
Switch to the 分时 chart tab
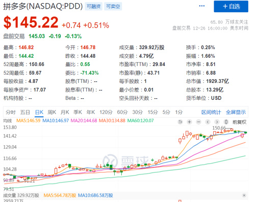click(11, 112)
